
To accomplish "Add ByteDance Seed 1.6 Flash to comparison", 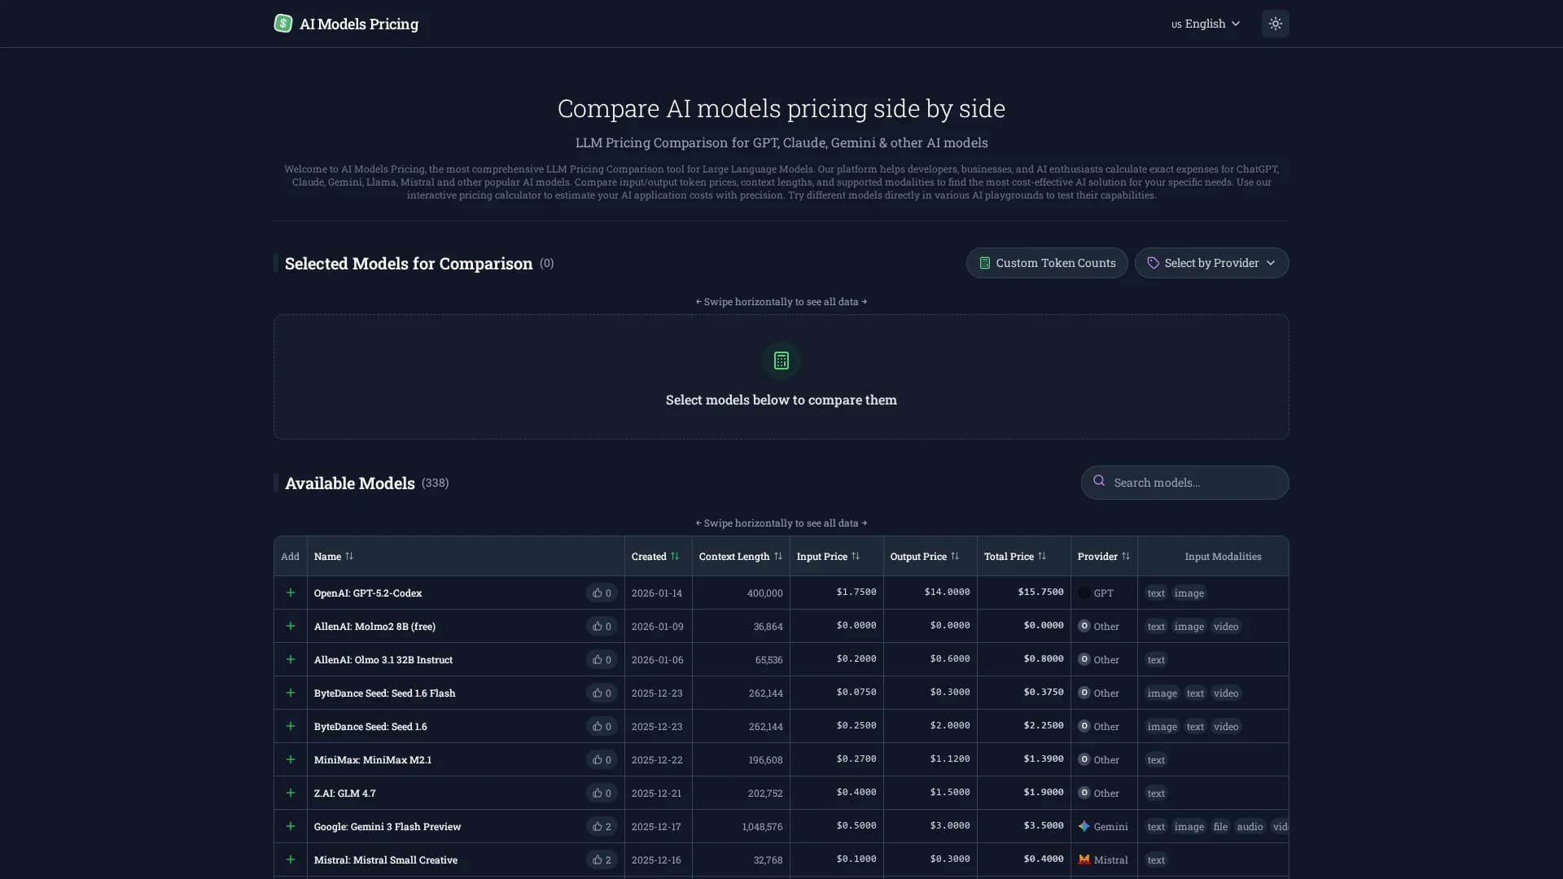I will tap(291, 693).
